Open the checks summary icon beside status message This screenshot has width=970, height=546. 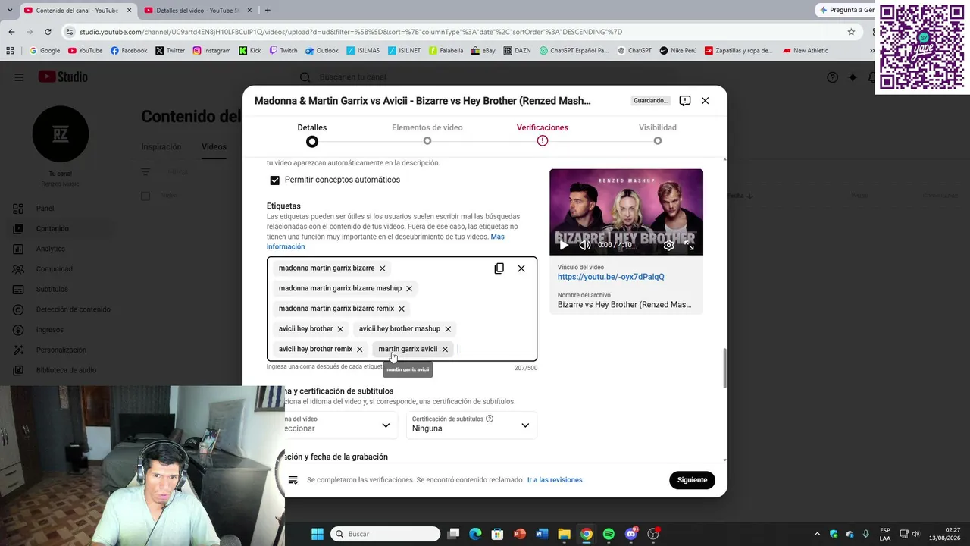pos(293,480)
